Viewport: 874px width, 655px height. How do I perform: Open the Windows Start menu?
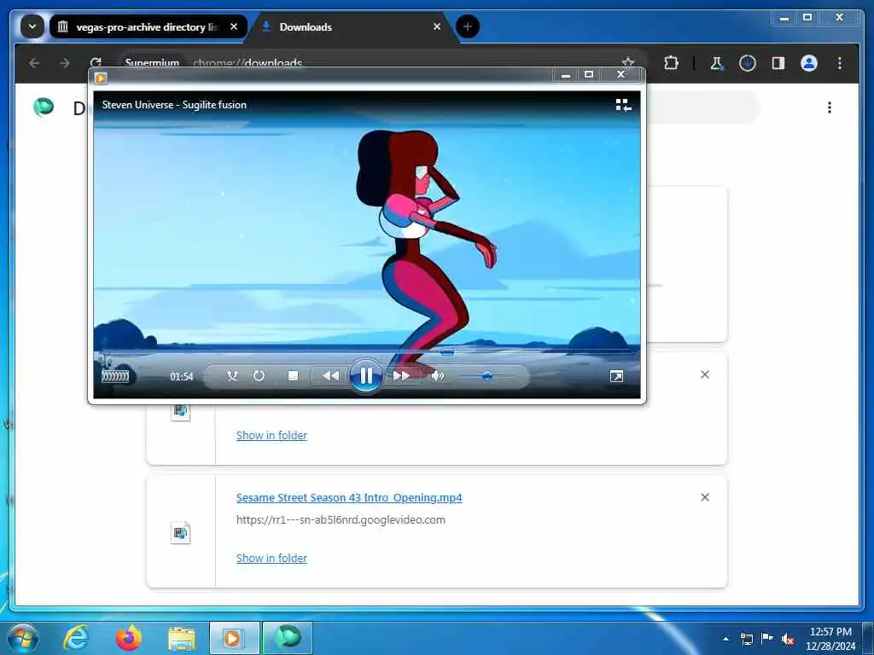point(23,638)
